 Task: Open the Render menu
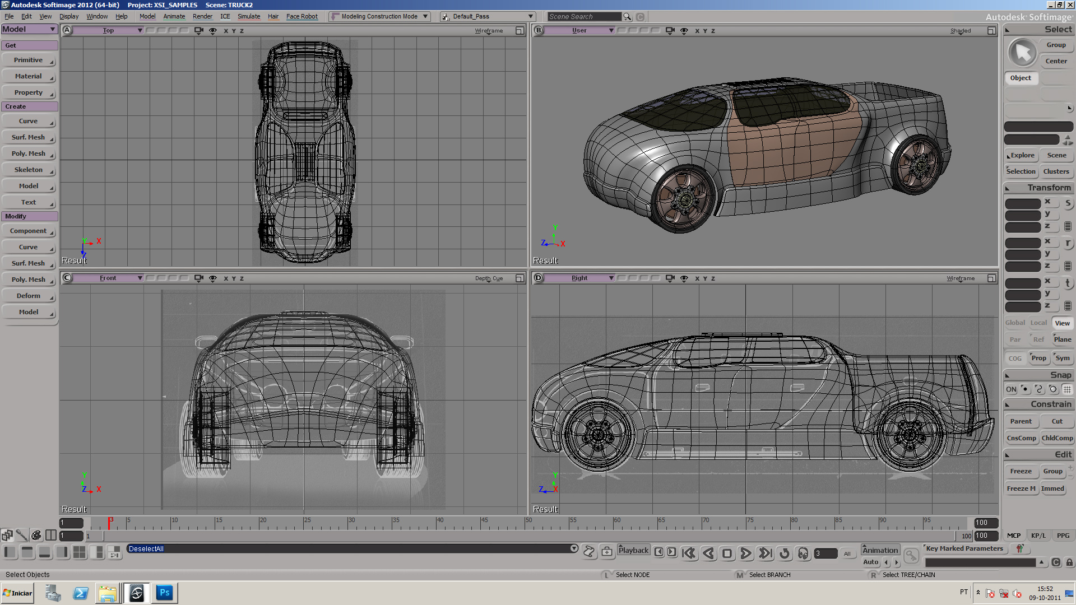pyautogui.click(x=202, y=16)
